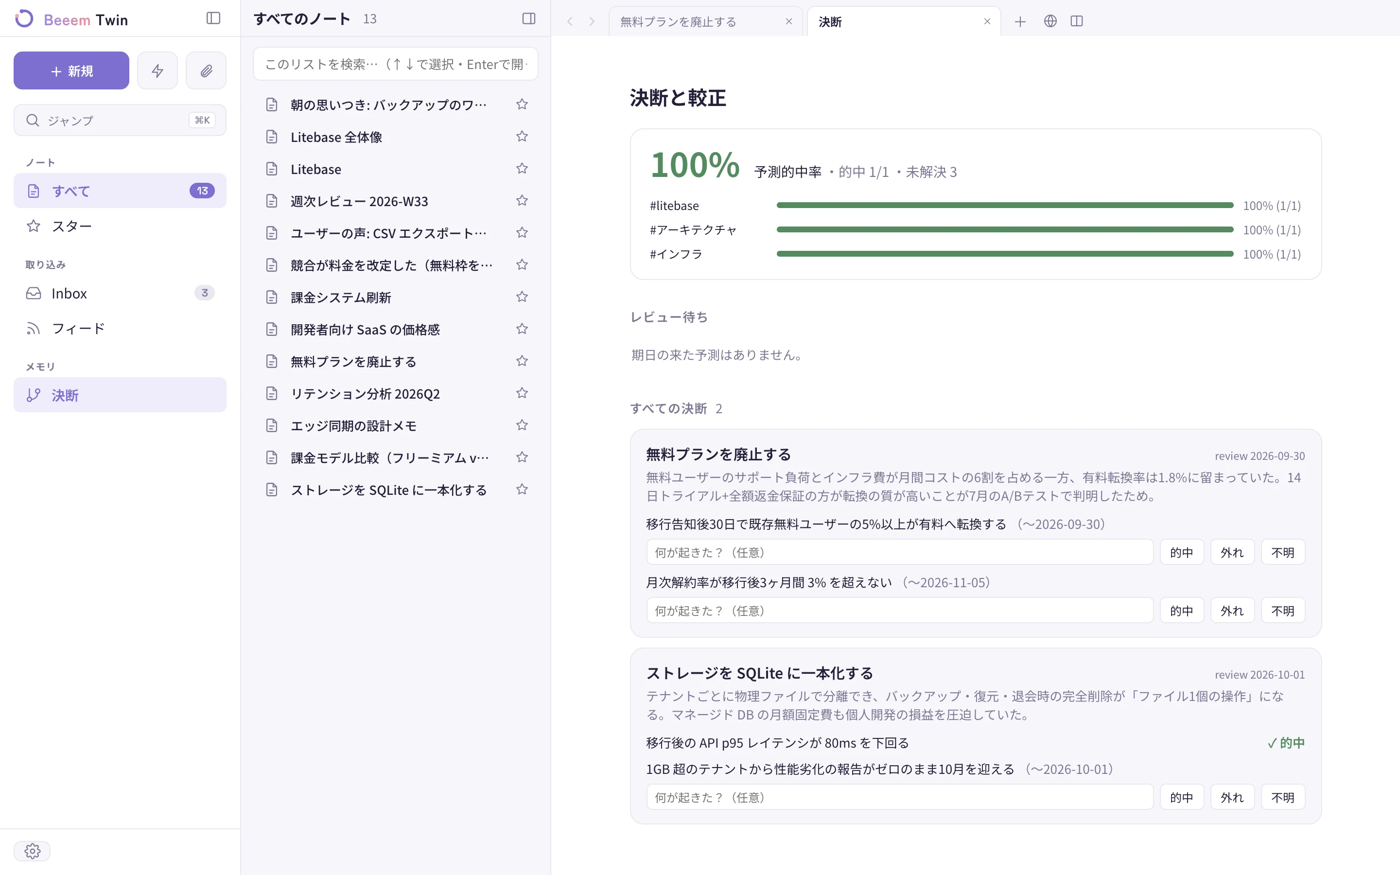Open the リテンション分析 2026Q2 note
Viewport: 1400px width, 875px height.
[x=396, y=394]
